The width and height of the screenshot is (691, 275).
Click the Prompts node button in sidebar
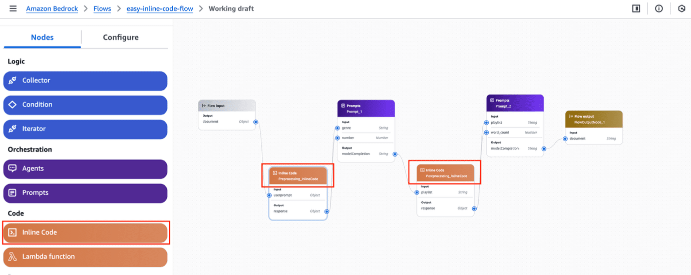click(x=85, y=192)
